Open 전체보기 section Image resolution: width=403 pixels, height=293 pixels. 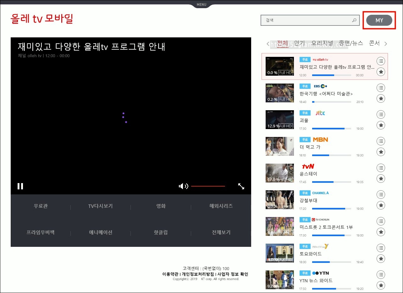(221, 233)
